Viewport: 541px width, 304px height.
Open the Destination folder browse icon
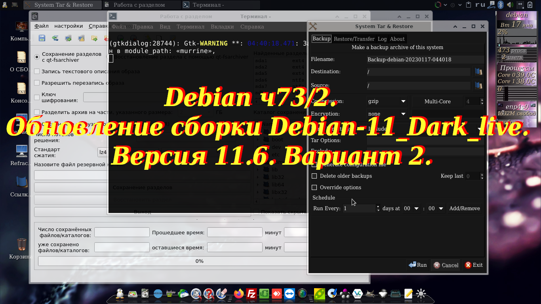coord(478,72)
